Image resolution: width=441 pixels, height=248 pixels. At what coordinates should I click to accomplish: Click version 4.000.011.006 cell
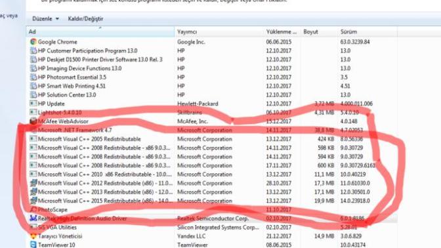click(x=356, y=104)
